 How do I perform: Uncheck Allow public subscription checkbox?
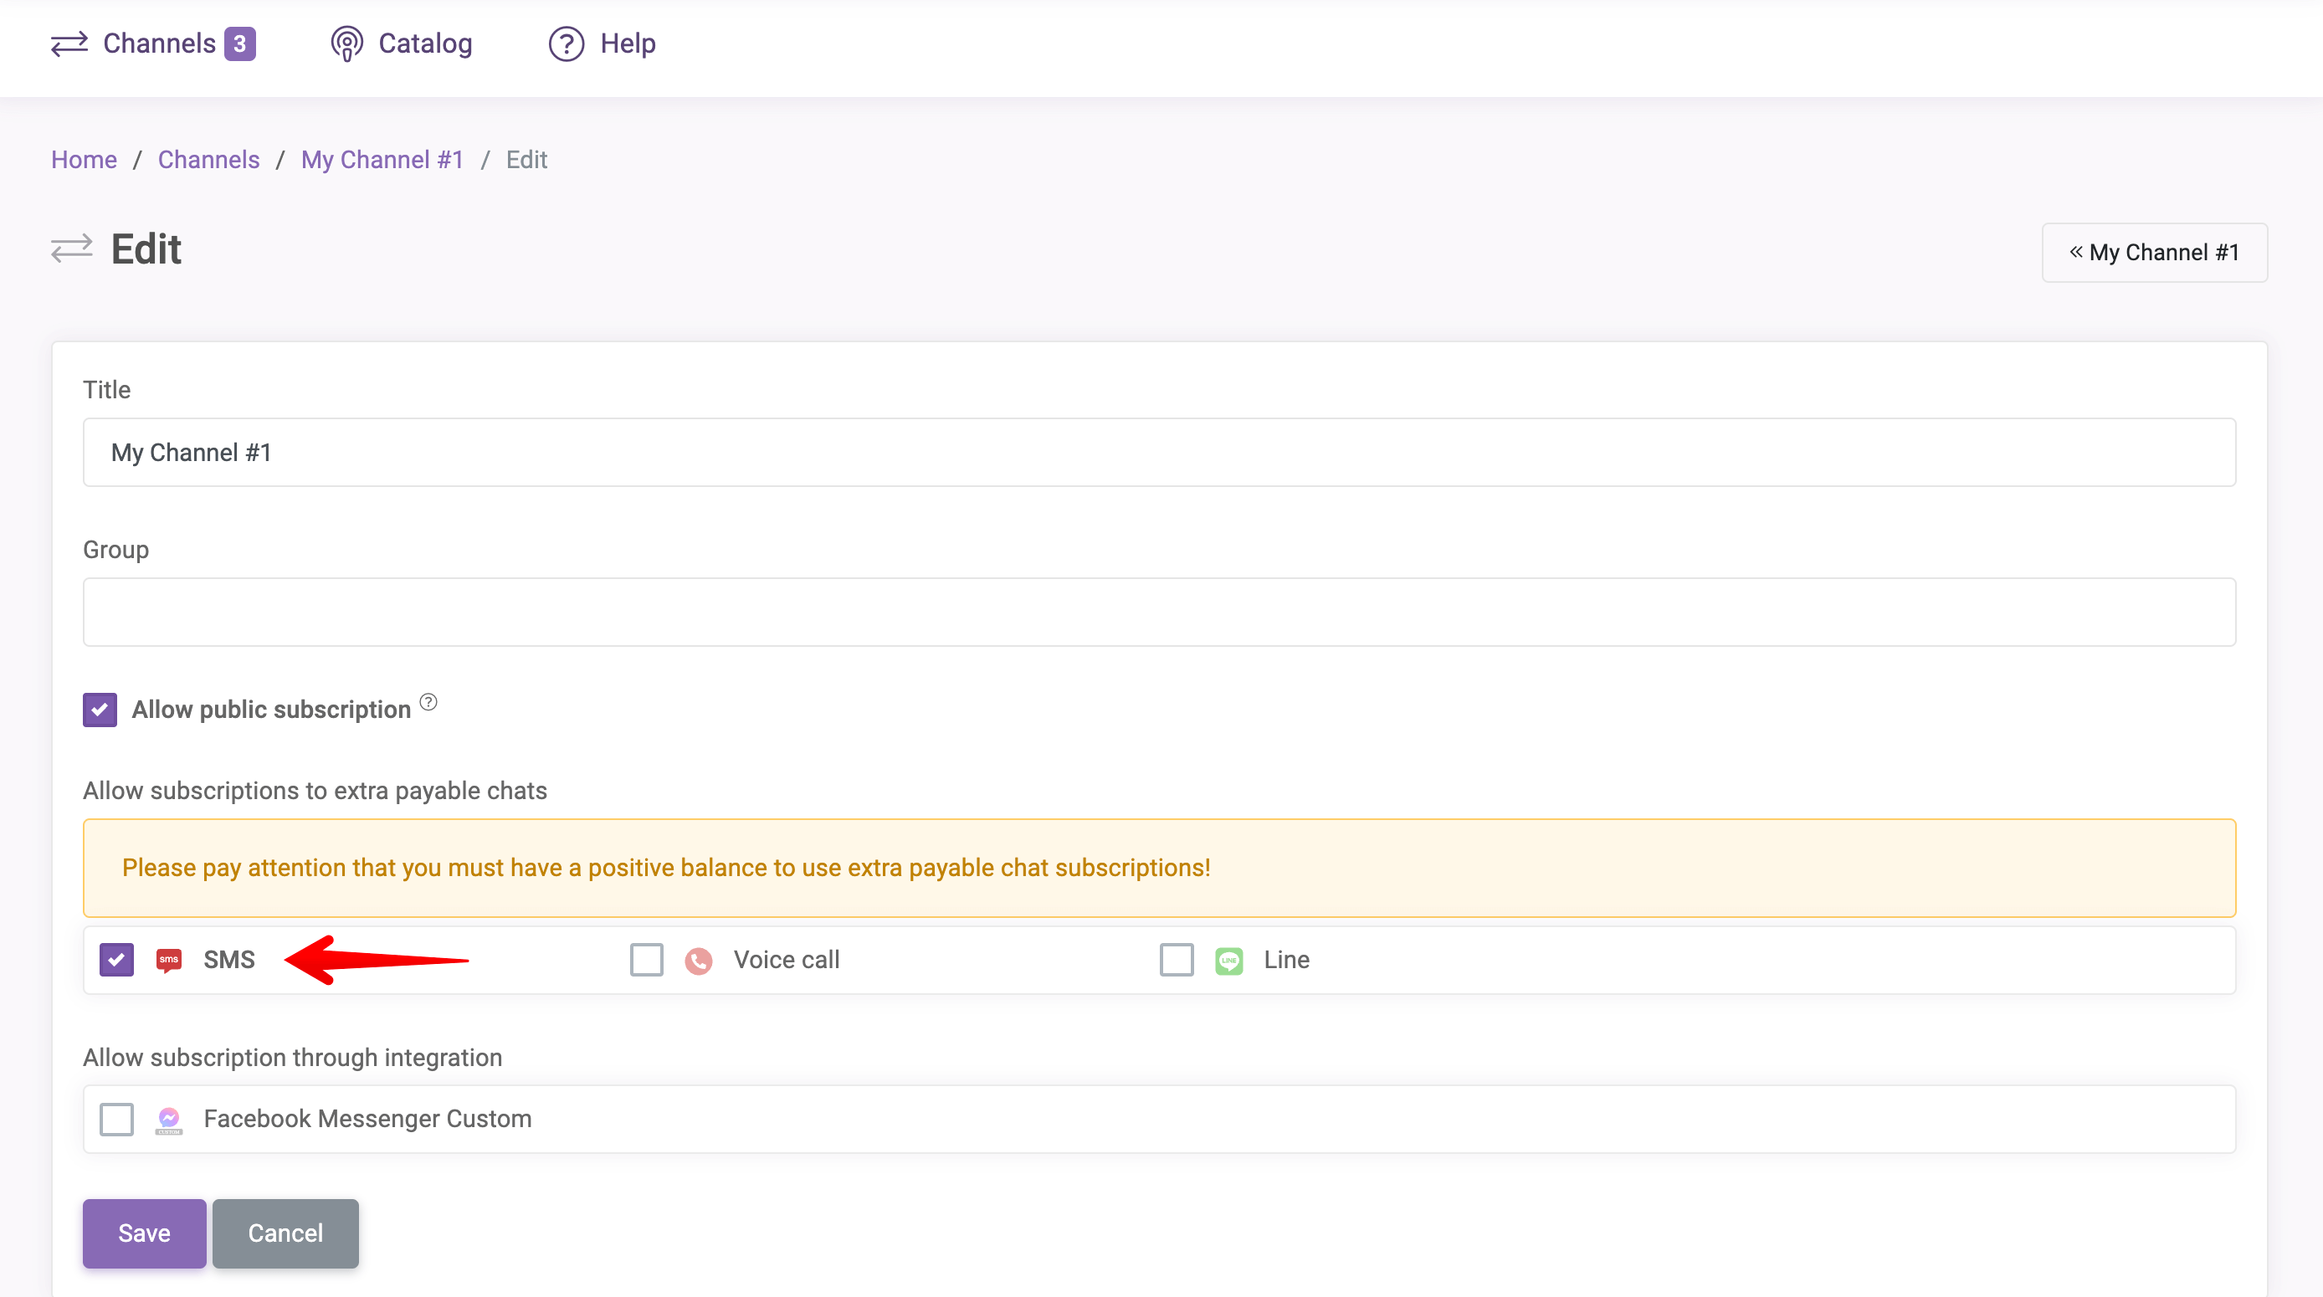(x=100, y=710)
